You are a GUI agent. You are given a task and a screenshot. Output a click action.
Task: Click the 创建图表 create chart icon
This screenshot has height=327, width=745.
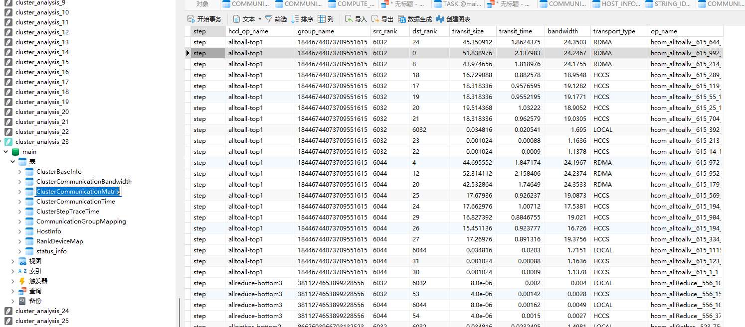click(x=440, y=19)
